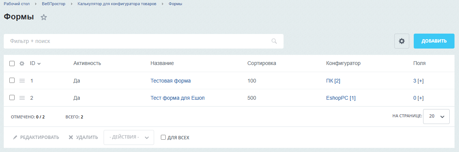Viewport: 459px width, 152px height.
Task: Click the Добавить button
Action: (434, 41)
